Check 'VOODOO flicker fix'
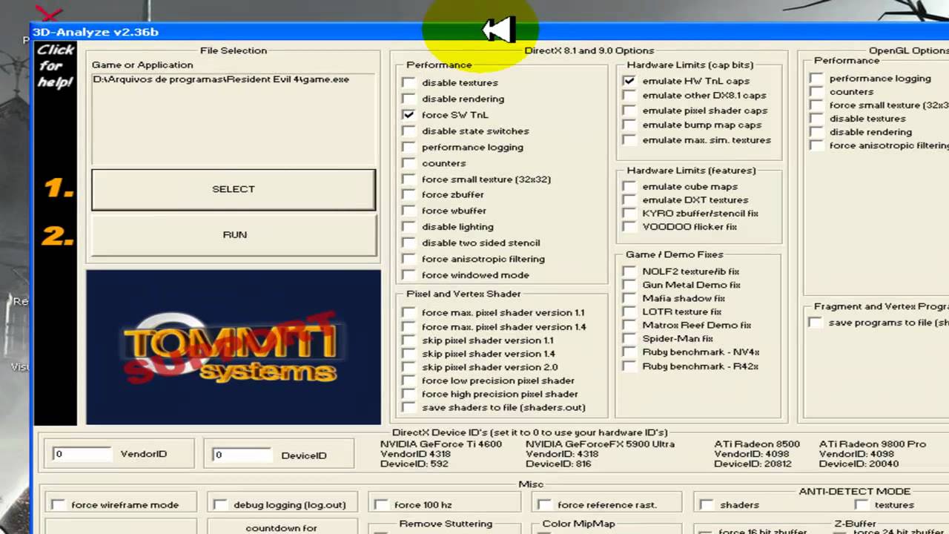The width and height of the screenshot is (949, 534). [x=629, y=227]
